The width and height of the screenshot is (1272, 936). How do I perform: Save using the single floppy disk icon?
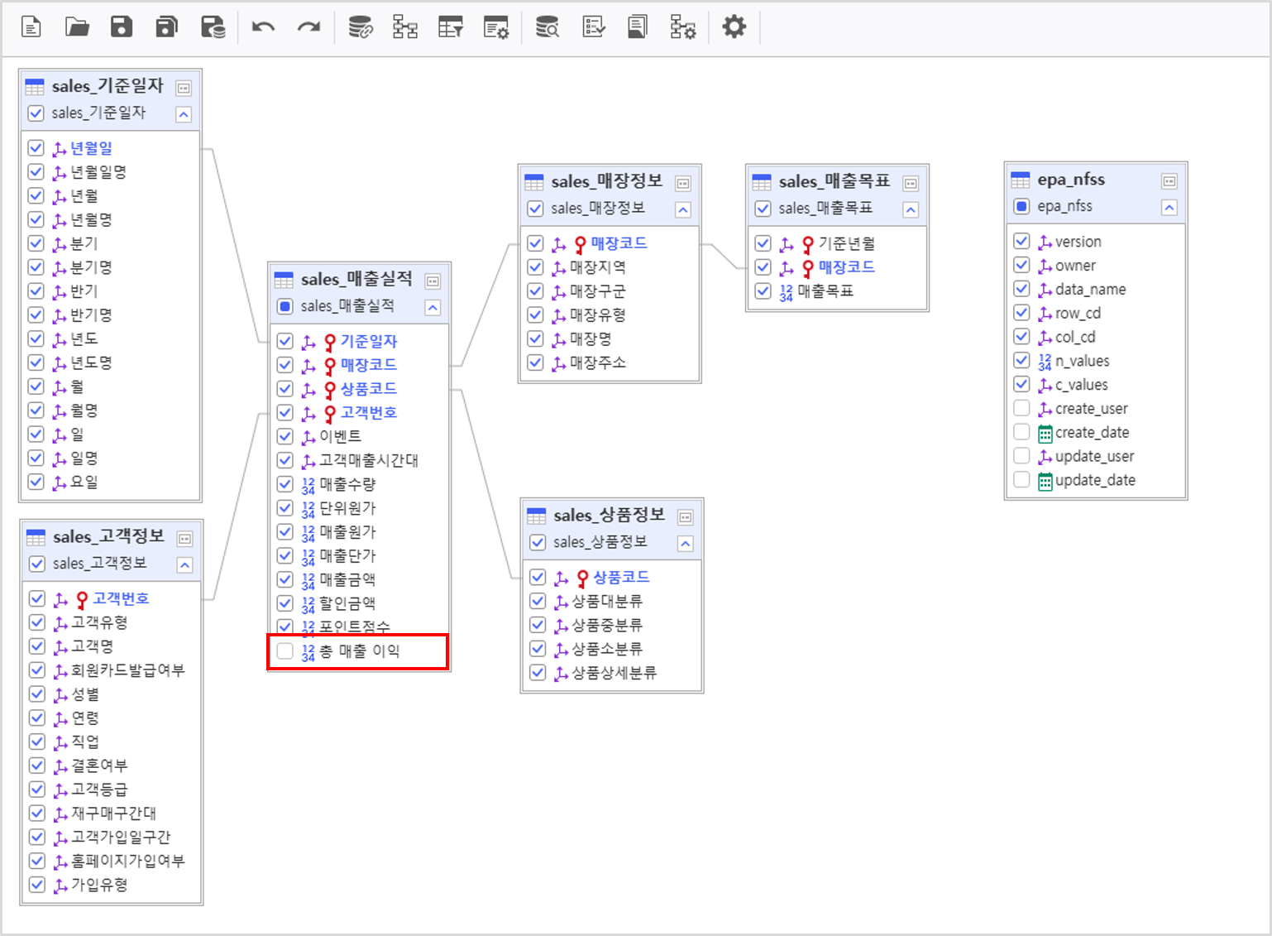(x=122, y=27)
